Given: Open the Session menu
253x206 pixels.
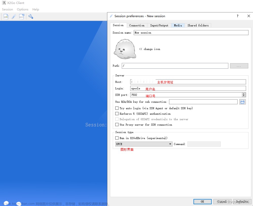Looking at the screenshot, I should [x=7, y=9].
